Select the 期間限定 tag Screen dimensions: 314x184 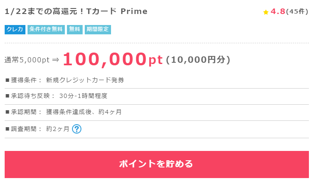[98, 29]
